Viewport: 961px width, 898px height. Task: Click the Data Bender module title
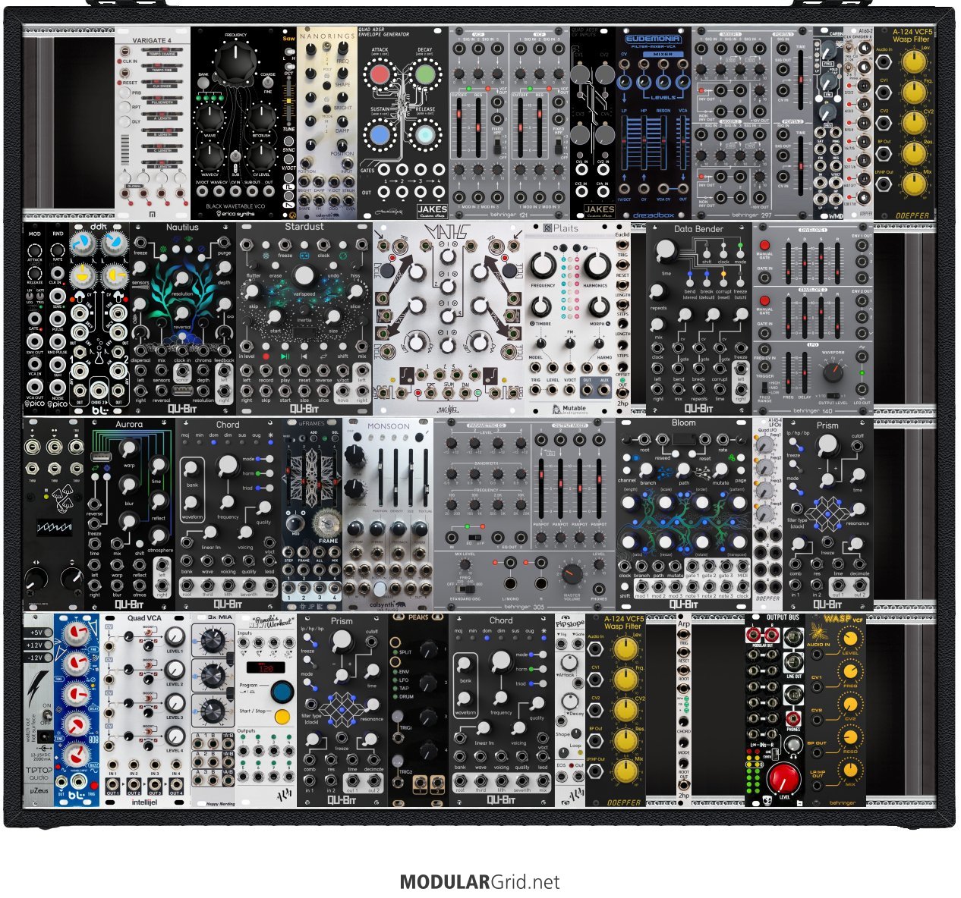[698, 228]
